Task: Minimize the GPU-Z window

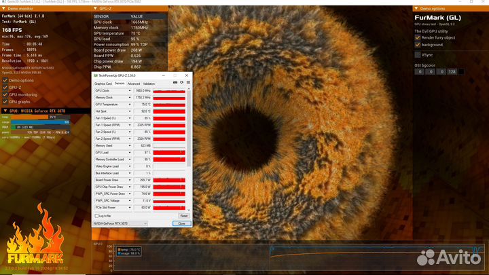Action: pos(164,75)
